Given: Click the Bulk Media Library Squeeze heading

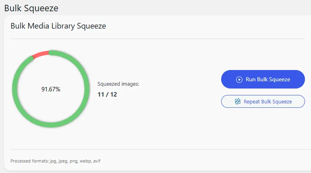Looking at the screenshot, I should pyautogui.click(x=58, y=26).
